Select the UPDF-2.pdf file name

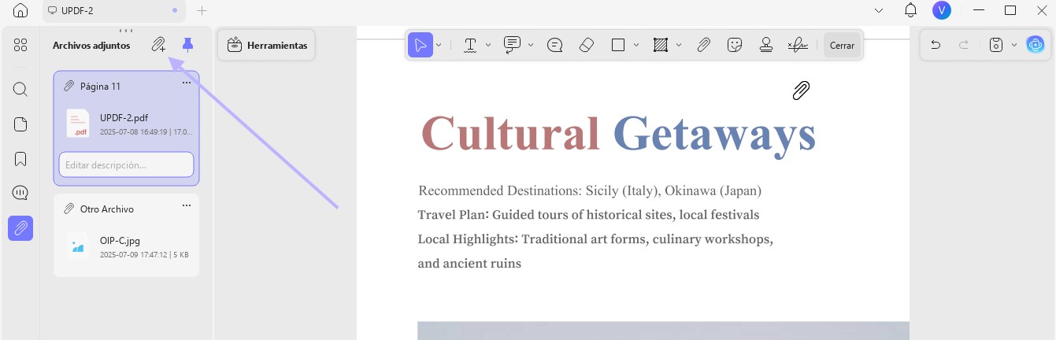124,117
